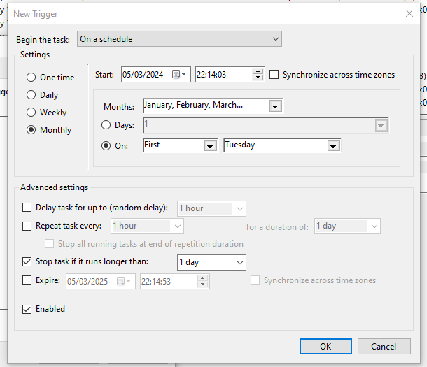
Task: Open the Tuesday weekday dropdown
Action: coord(333,145)
